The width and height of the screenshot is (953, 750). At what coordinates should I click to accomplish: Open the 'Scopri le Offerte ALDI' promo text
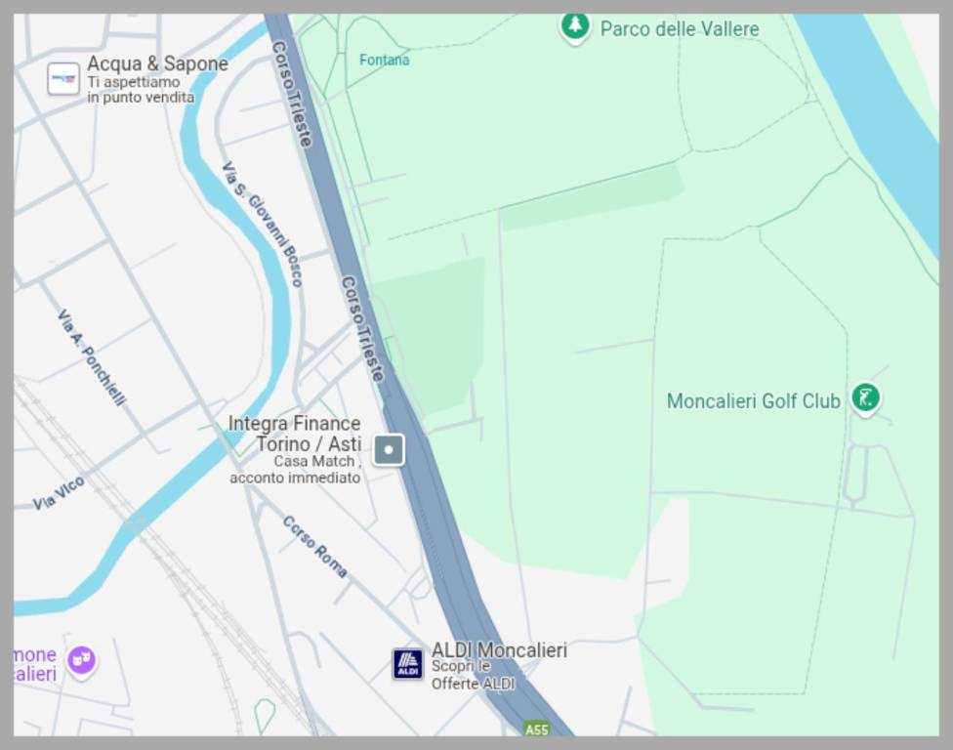(x=473, y=675)
